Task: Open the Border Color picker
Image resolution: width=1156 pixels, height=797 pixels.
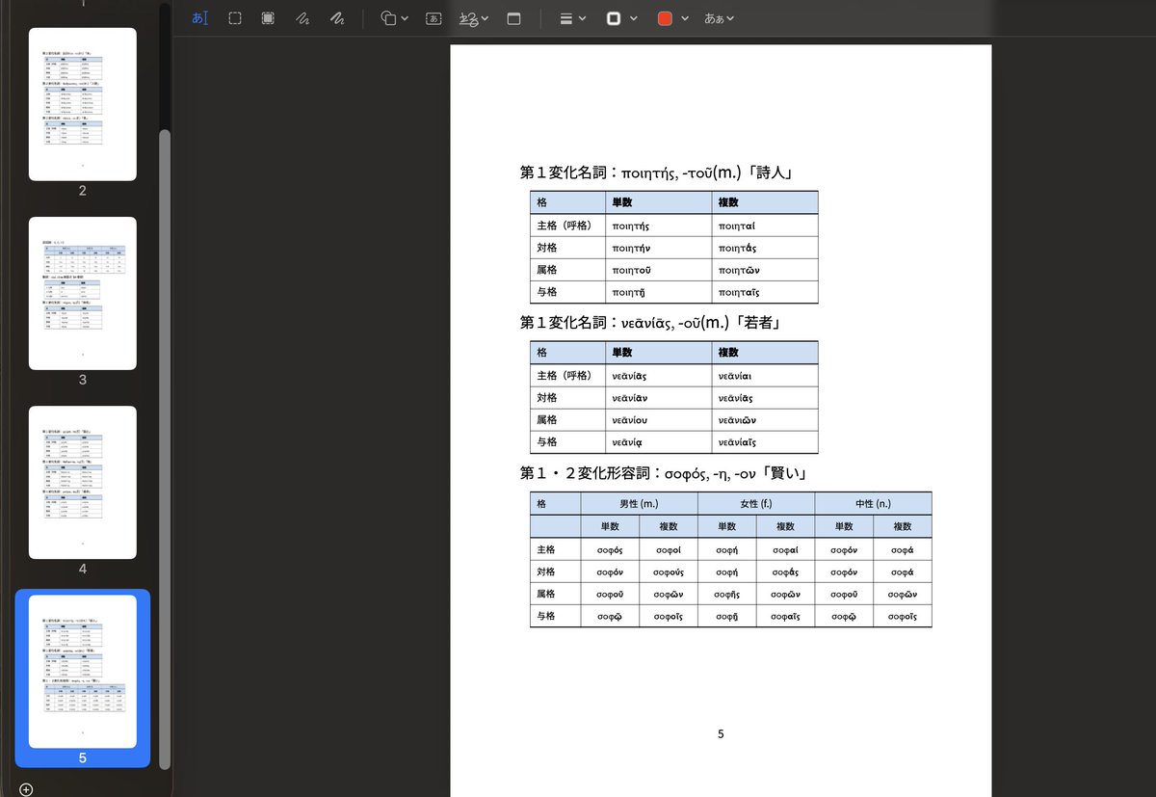Action: [x=614, y=18]
